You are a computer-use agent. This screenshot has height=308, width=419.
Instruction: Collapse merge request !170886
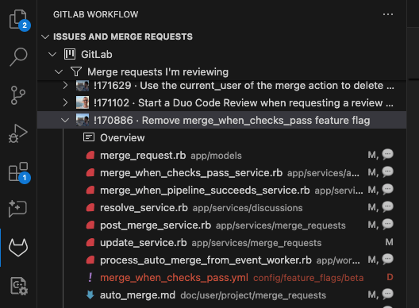pos(65,121)
